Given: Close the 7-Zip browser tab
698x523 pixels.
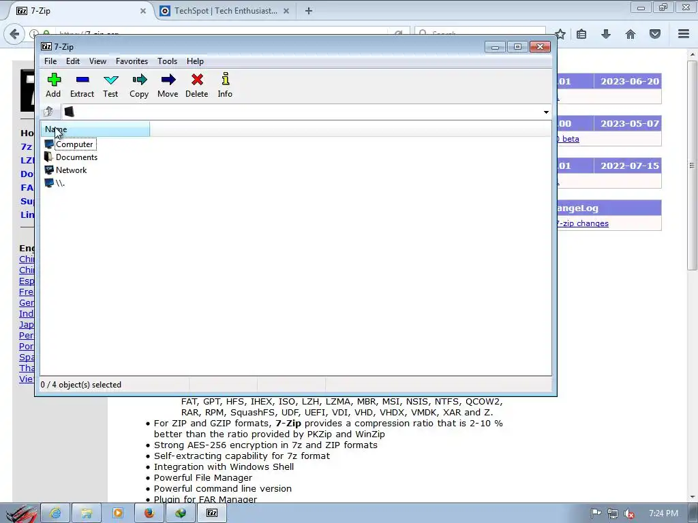Looking at the screenshot, I should tap(143, 11).
